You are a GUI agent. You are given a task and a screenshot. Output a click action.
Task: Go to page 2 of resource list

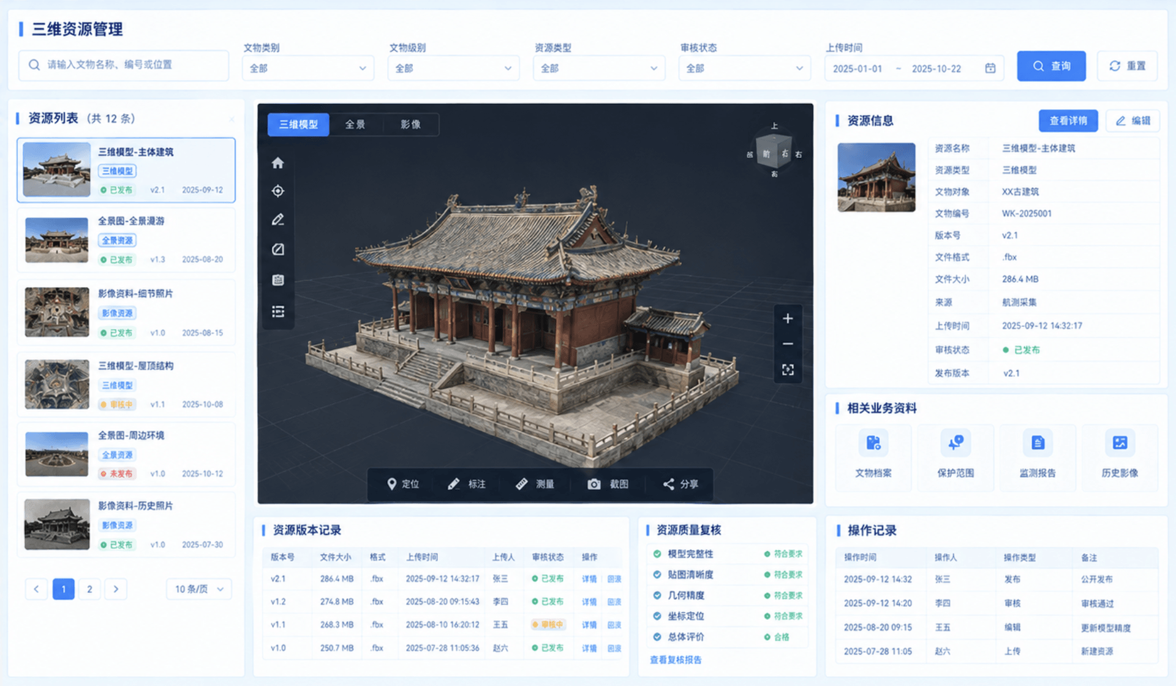click(89, 589)
